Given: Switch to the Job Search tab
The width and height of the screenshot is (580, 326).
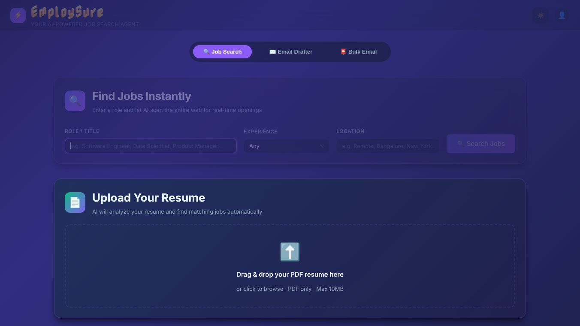Looking at the screenshot, I should tap(222, 51).
